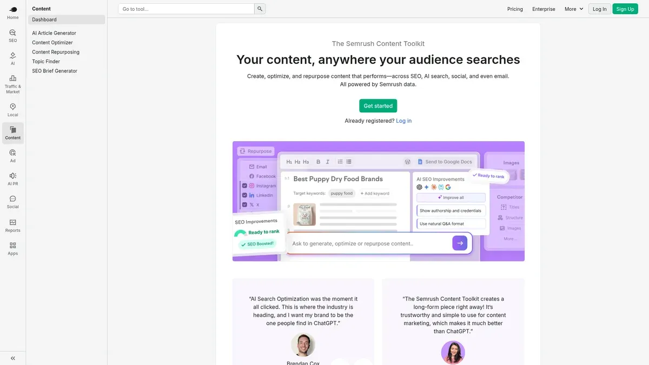Collapse the sidebar with double chevron
The height and width of the screenshot is (365, 649).
(x=13, y=358)
